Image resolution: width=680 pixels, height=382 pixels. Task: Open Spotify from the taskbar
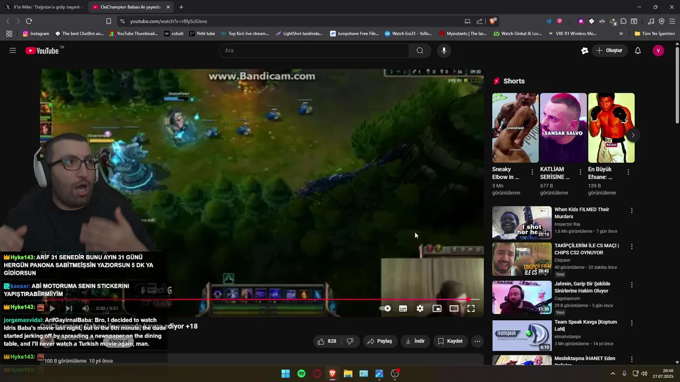(301, 374)
